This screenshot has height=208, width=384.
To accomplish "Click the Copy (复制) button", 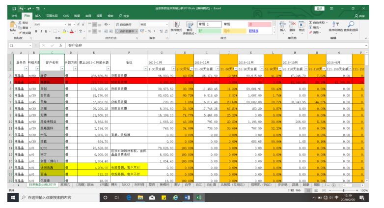I will tap(23, 28).
